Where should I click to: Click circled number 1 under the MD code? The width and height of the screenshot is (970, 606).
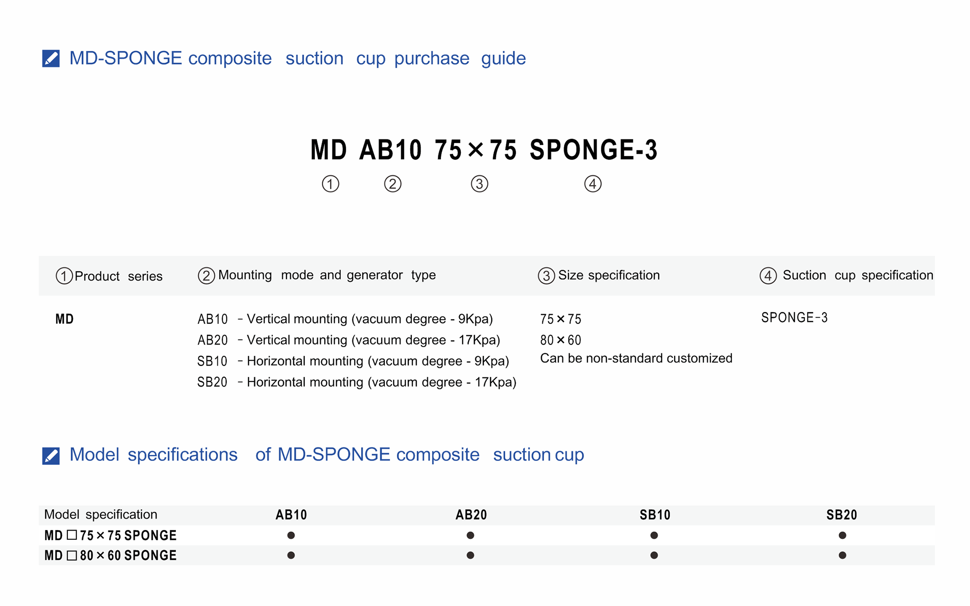[x=330, y=184]
